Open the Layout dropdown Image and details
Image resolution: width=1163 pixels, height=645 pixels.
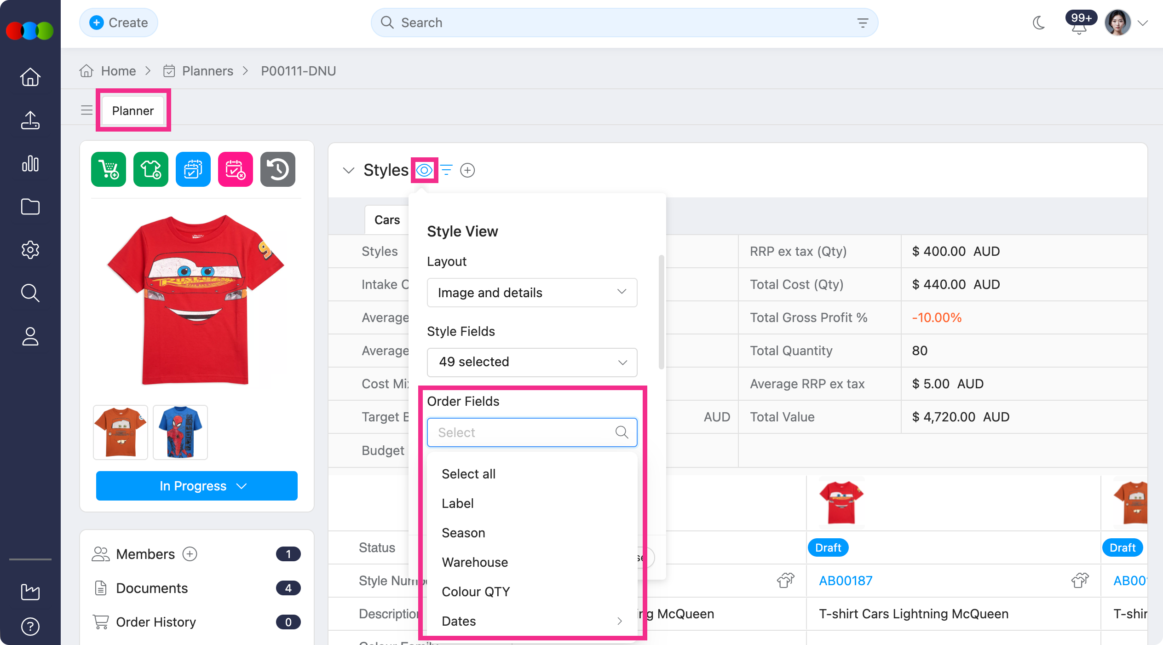tap(532, 293)
